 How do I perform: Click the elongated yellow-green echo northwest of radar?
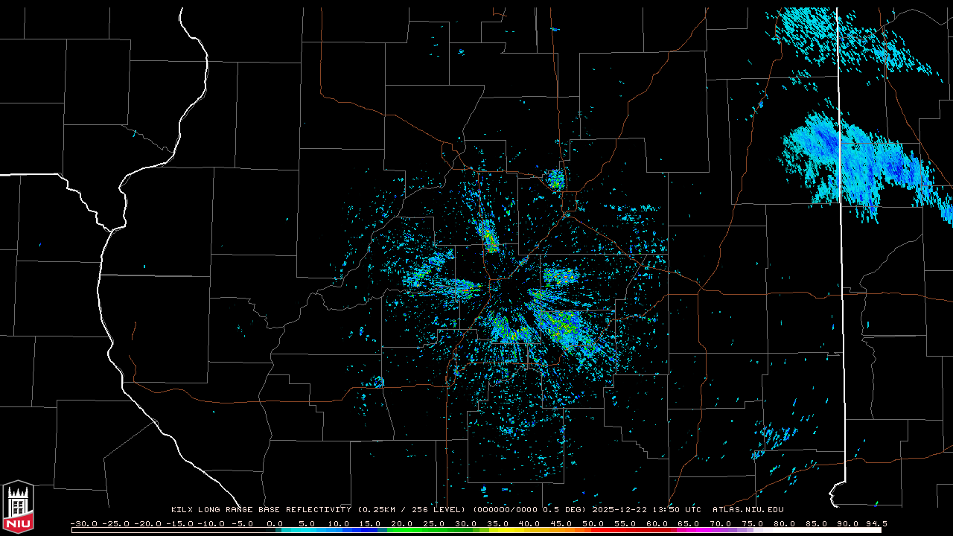[488, 235]
